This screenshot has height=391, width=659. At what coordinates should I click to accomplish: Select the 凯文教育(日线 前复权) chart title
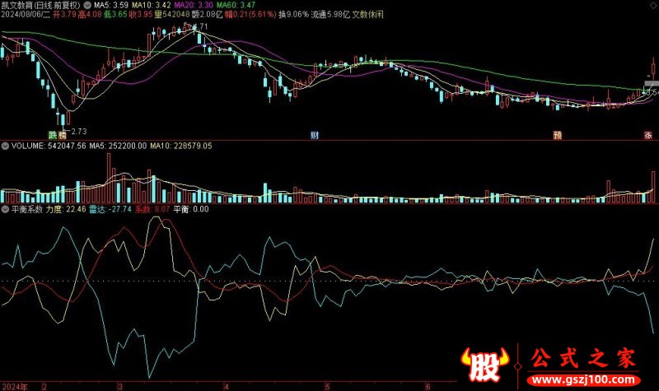(40, 6)
